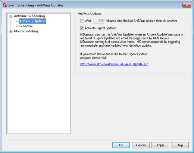Select AntiVirus Updates in the tree

(x=32, y=21)
